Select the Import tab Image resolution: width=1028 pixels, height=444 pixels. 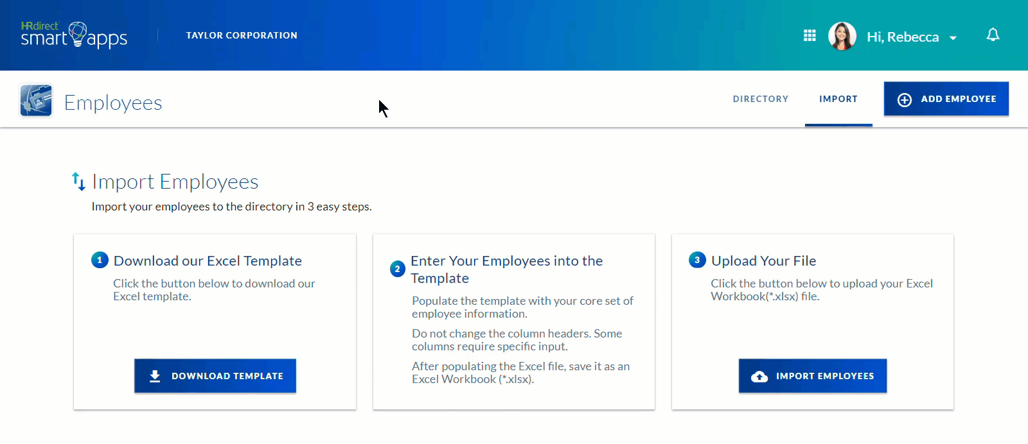pyautogui.click(x=838, y=99)
